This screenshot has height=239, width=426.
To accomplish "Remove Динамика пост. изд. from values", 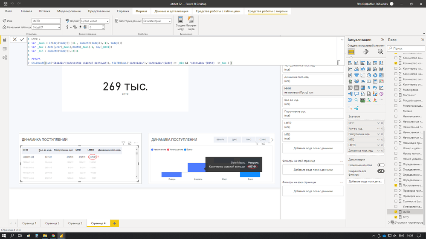I will tap(382, 151).
